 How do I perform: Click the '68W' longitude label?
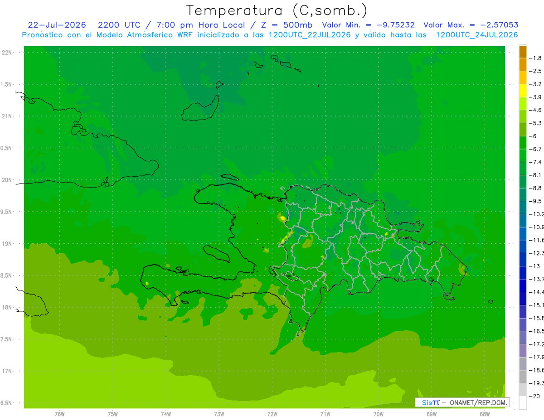click(x=484, y=414)
